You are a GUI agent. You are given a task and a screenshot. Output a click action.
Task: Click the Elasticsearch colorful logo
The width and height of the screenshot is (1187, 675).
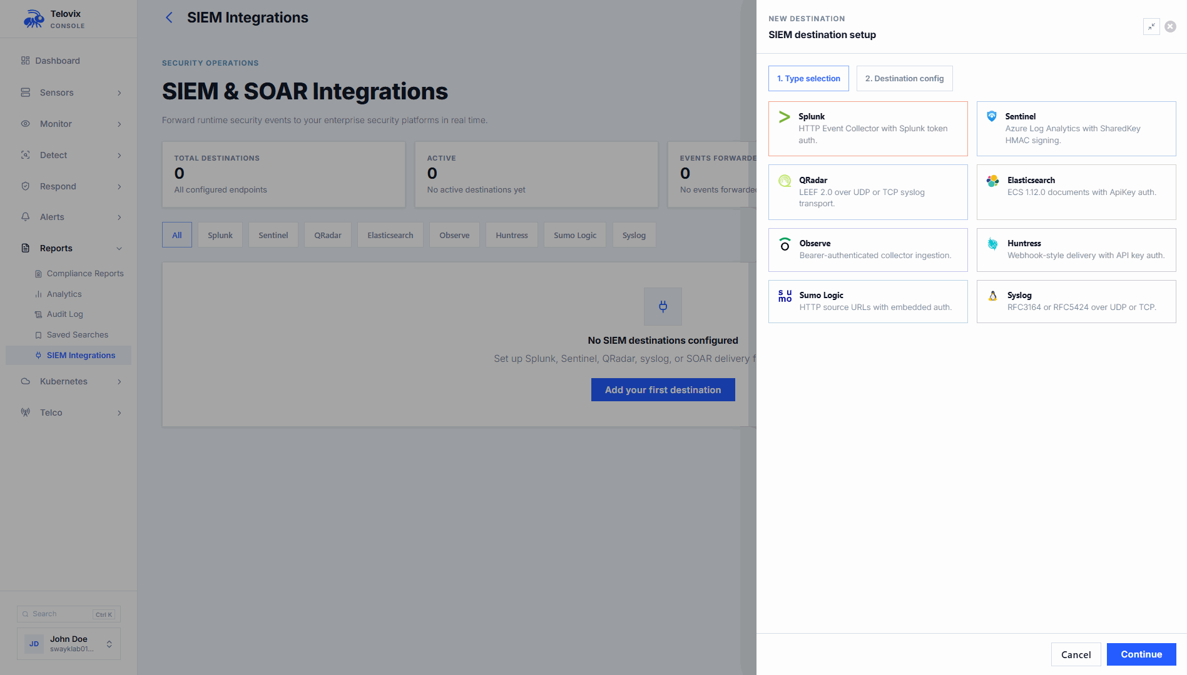(x=992, y=181)
